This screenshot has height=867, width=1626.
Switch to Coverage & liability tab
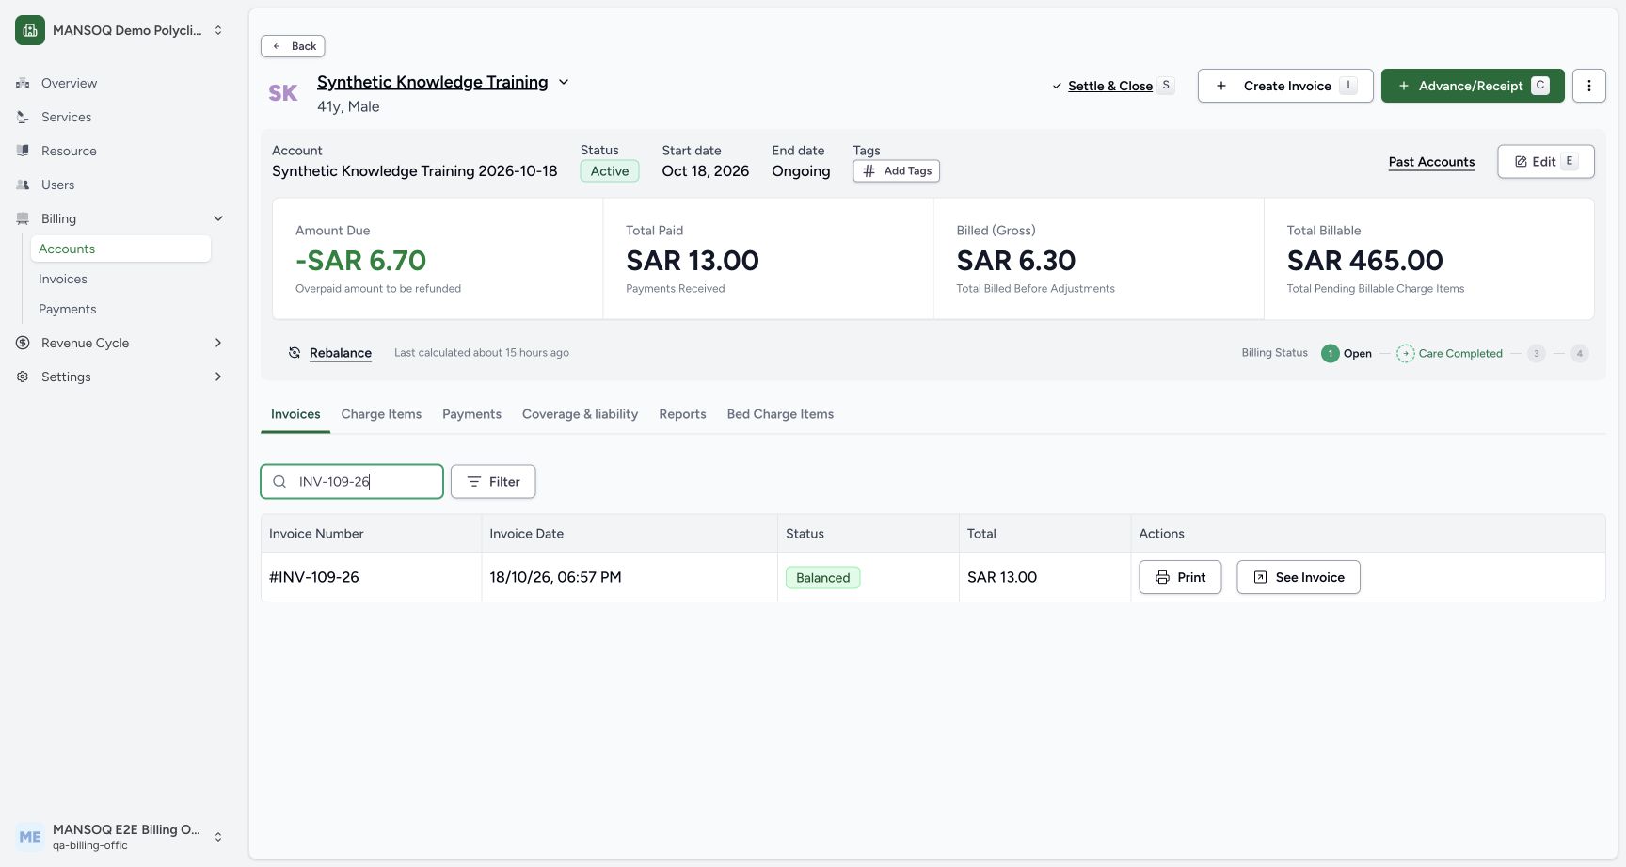tap(580, 414)
